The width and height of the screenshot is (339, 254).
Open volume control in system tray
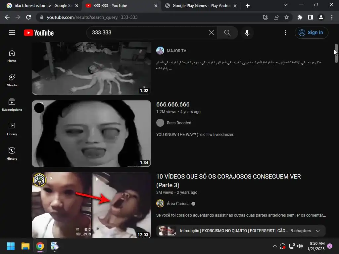pos(300,246)
